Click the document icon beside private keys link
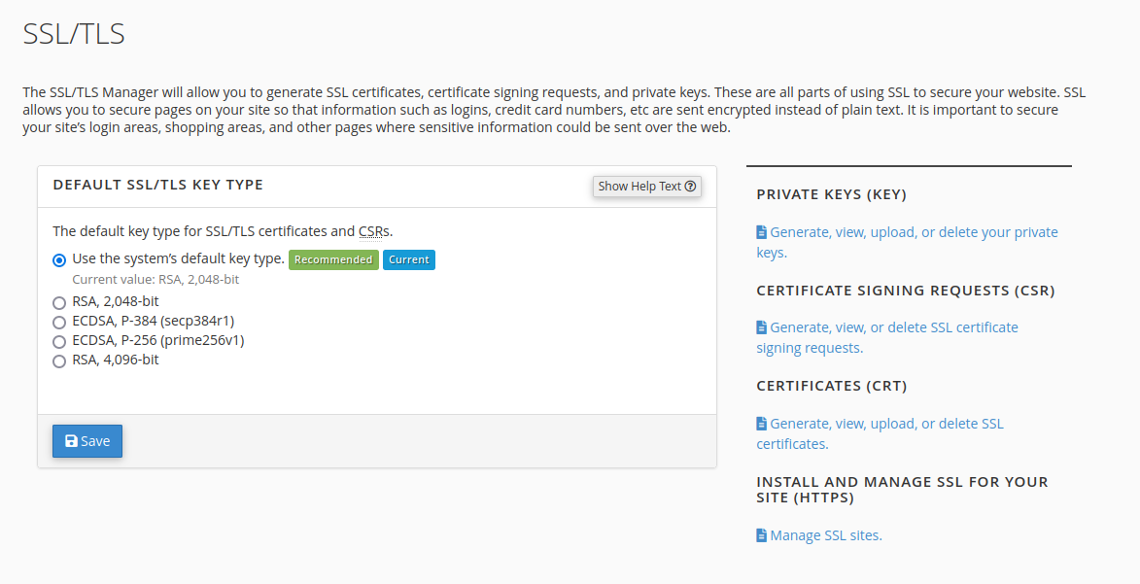The image size is (1140, 584). [762, 231]
